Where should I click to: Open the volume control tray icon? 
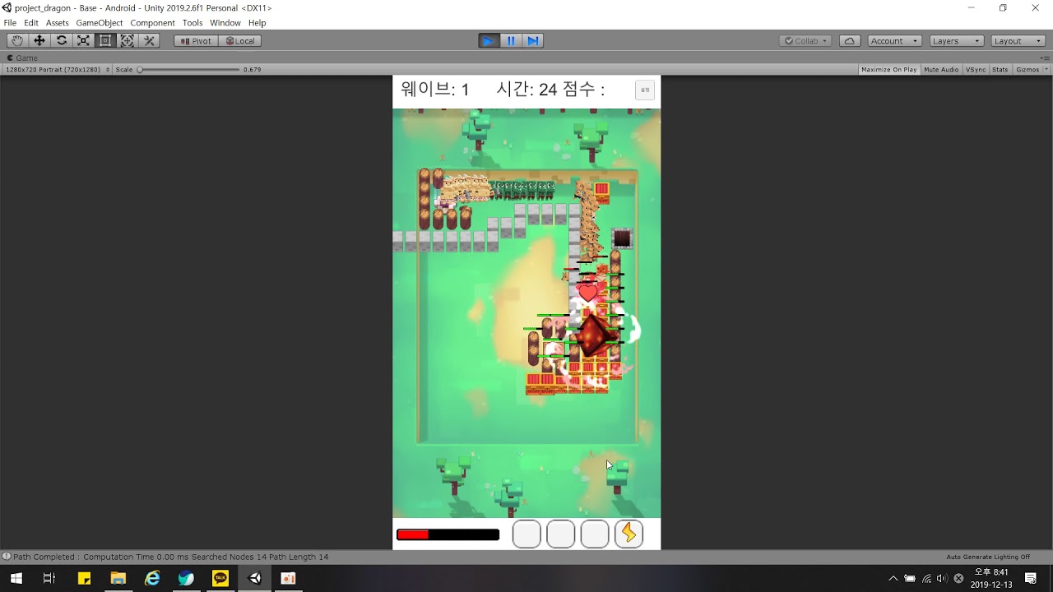pos(942,578)
